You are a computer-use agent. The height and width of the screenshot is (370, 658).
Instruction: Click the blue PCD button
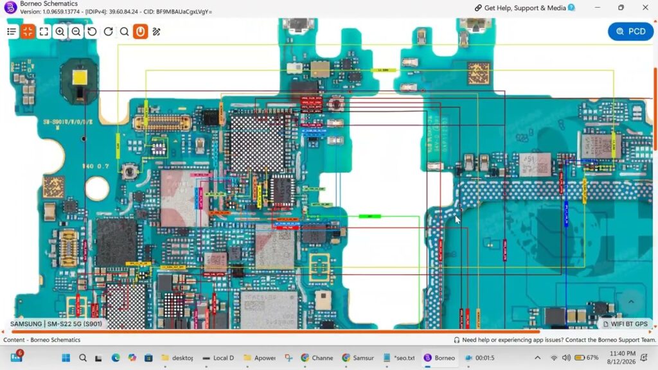click(631, 31)
